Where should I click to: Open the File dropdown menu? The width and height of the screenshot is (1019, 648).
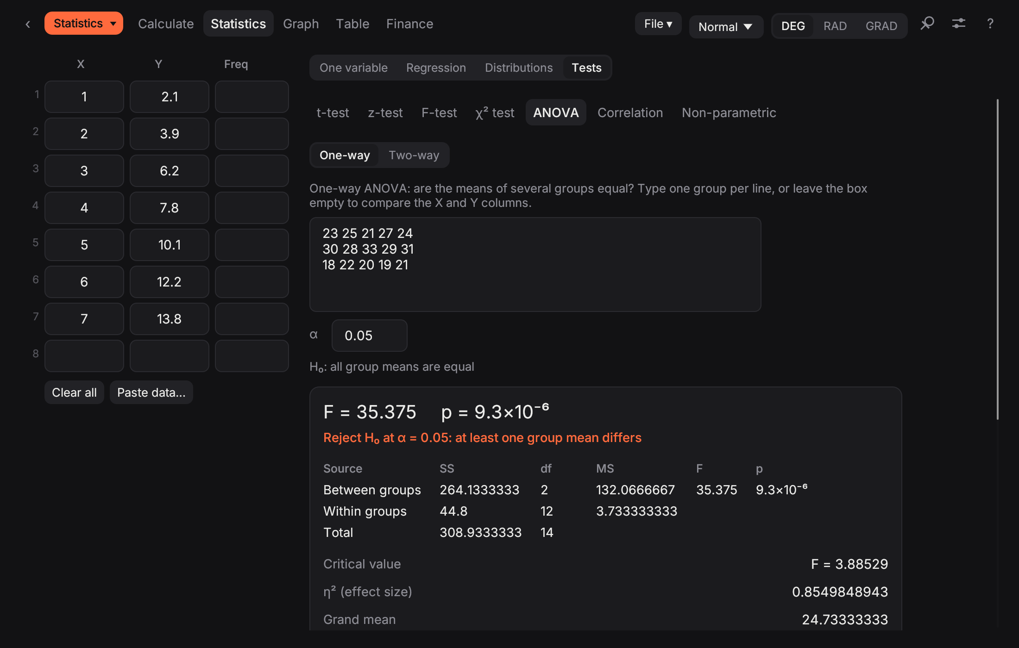coord(658,24)
